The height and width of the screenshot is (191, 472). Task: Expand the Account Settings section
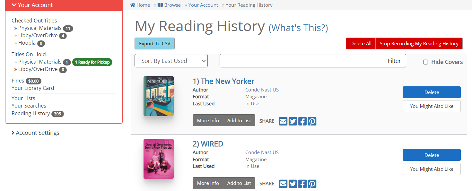tap(35, 133)
